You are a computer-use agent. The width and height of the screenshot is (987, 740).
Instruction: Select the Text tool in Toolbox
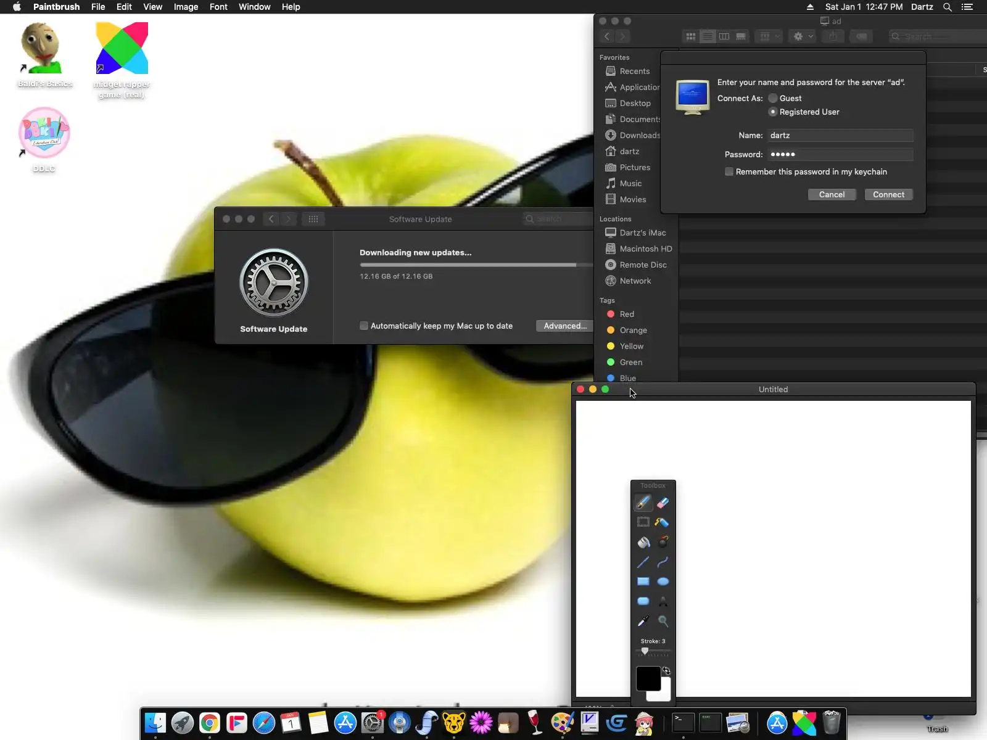coord(663,601)
